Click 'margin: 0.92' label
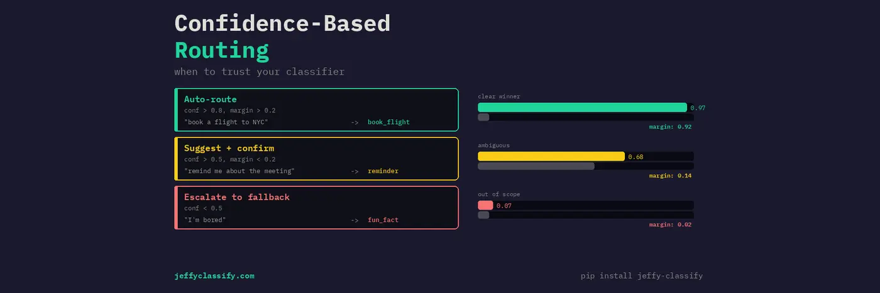This screenshot has height=293, width=880. [x=670, y=127]
